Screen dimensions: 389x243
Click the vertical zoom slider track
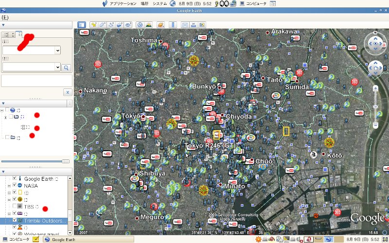point(375,106)
